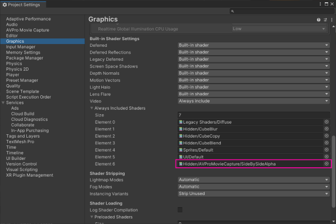Click shader icon of Sprites/Default
This screenshot has width=336, height=224.
pyautogui.click(x=181, y=150)
